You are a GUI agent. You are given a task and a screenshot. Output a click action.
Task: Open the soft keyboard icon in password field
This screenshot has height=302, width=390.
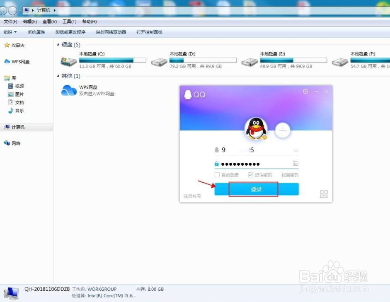pos(296,163)
